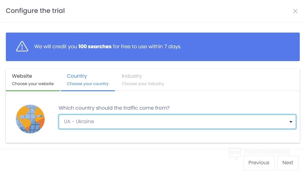
Task: Click the "Choose your industry" subtitle
Action: click(143, 84)
